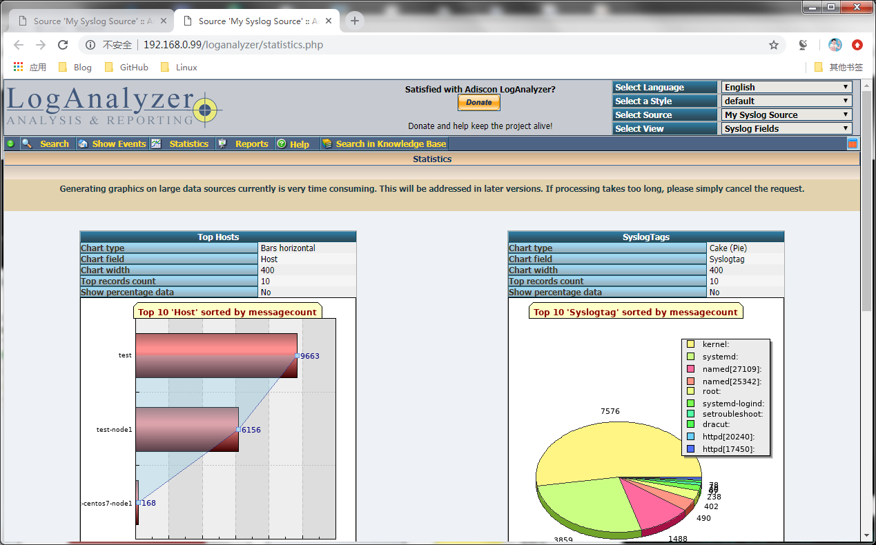The image size is (876, 545).
Task: Click the Statistics page title bar
Action: click(432, 159)
